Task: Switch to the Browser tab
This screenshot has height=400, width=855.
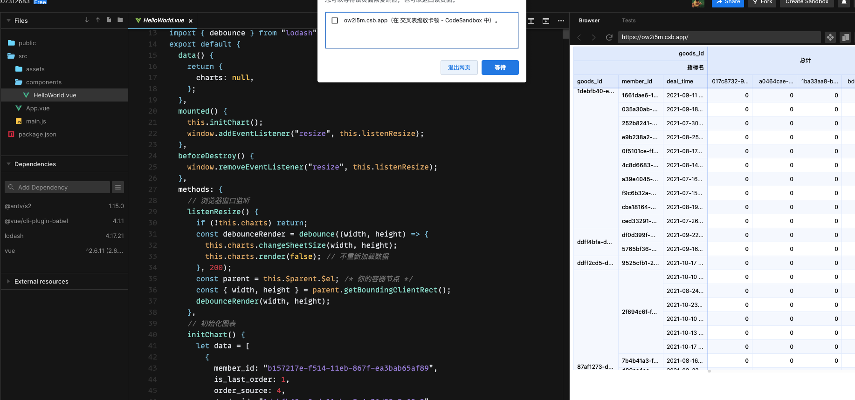Action: click(589, 20)
